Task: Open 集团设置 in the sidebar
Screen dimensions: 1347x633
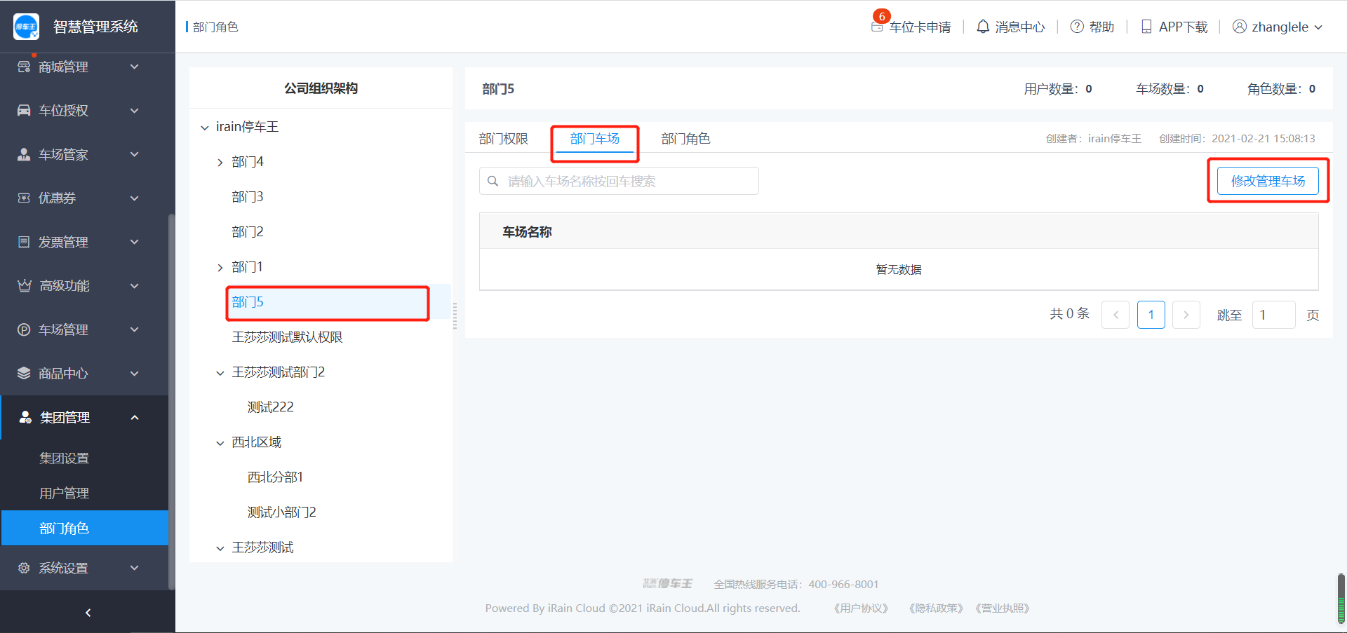Action: [x=65, y=458]
